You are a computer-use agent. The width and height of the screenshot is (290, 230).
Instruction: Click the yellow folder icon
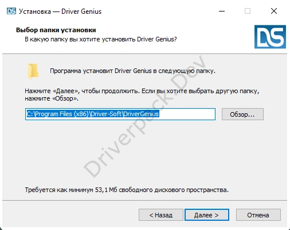click(33, 71)
